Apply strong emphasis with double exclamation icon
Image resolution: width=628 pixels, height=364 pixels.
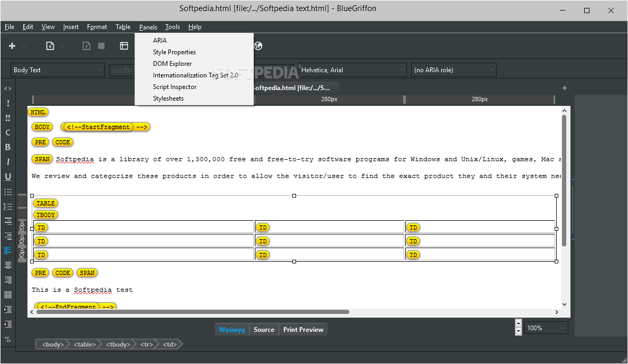pos(7,118)
